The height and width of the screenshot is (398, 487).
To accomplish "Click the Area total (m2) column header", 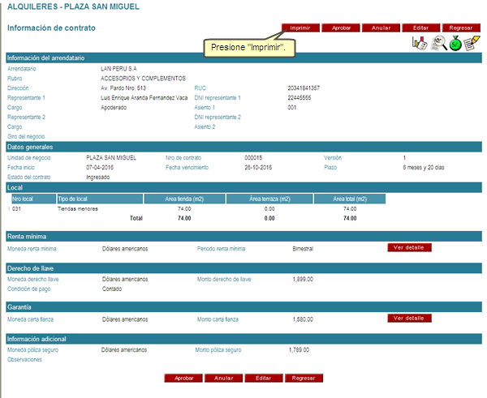I will (350, 198).
